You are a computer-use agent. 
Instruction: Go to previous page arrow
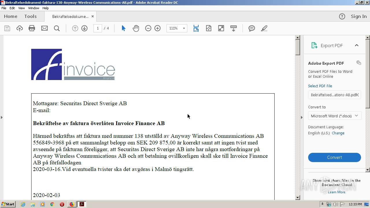[75, 28]
